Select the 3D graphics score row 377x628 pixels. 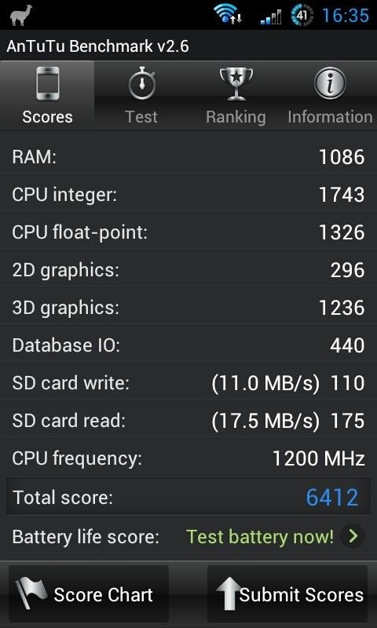188,308
